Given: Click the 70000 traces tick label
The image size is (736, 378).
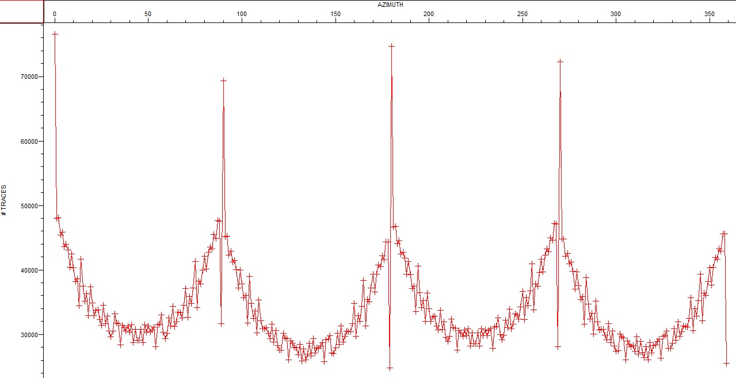Looking at the screenshot, I should pos(29,77).
